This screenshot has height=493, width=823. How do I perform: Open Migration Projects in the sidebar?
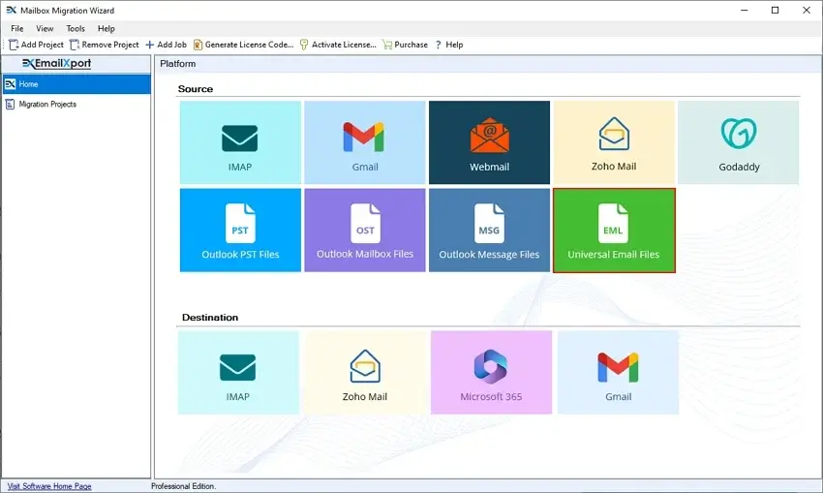tap(76, 104)
